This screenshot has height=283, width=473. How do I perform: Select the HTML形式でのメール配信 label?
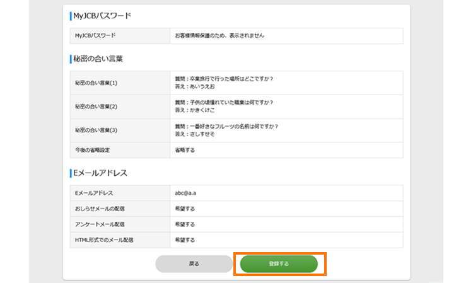click(104, 240)
